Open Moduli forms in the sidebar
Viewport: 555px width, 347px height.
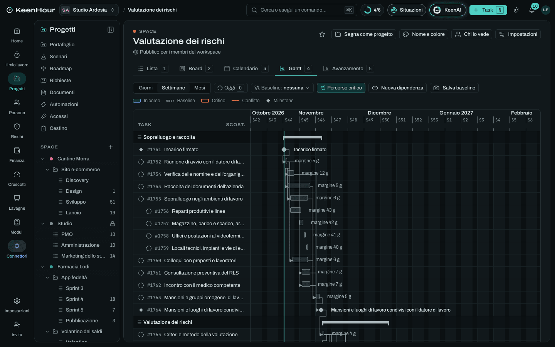pos(17,226)
